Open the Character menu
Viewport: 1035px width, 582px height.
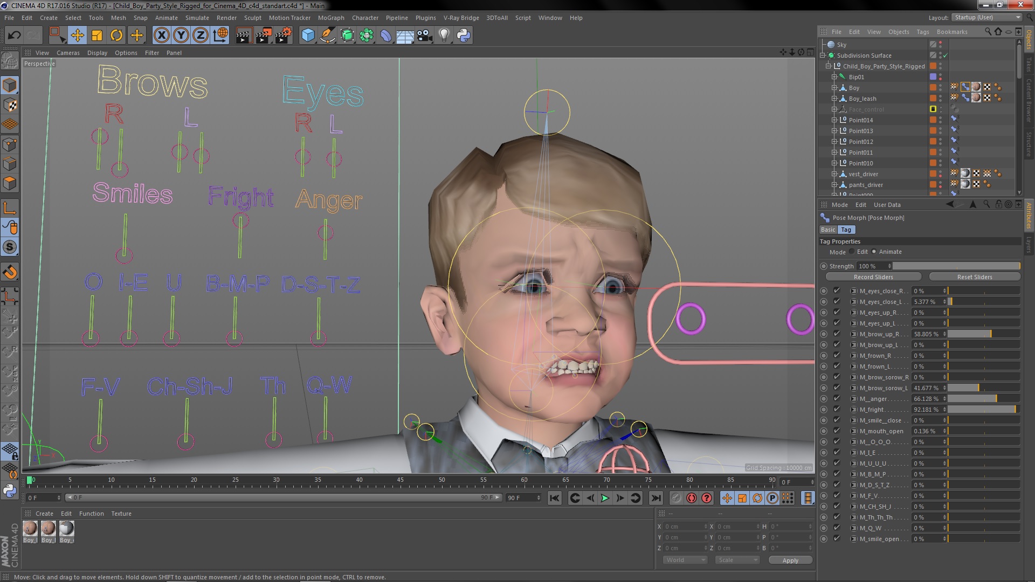point(365,18)
